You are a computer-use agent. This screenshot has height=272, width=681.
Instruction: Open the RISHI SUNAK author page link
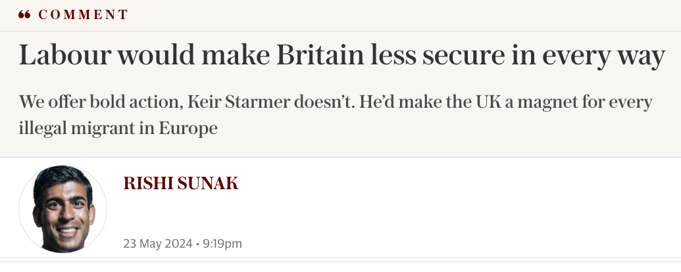180,183
